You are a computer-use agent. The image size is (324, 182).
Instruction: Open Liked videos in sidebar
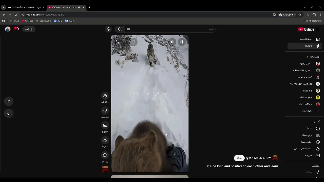pyautogui.click(x=305, y=149)
